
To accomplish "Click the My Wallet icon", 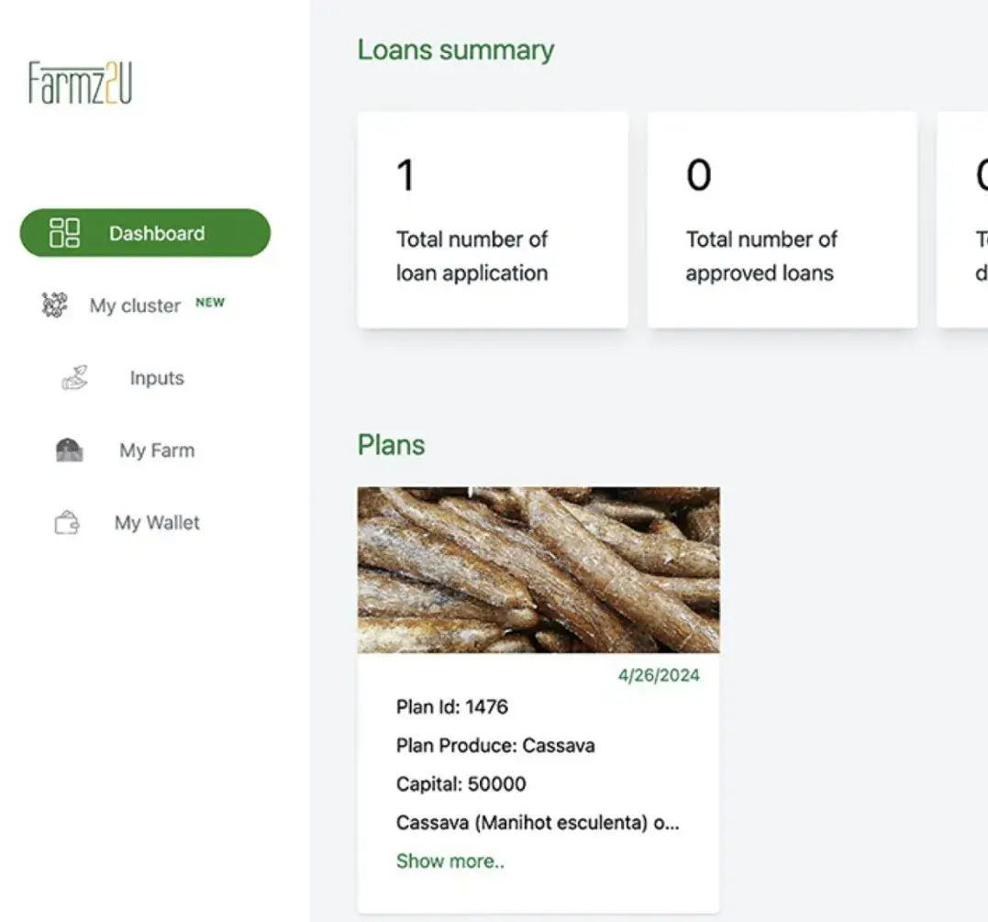I will click(67, 523).
